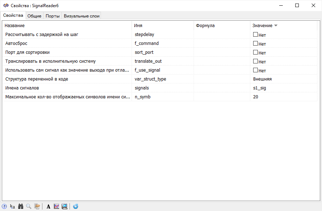
Task: Click the hand-over-properties list icon
Action: tap(37, 206)
